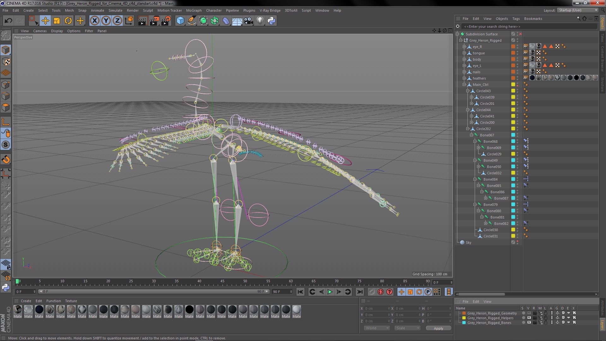
Task: Add a Camera object
Action: [x=249, y=21]
